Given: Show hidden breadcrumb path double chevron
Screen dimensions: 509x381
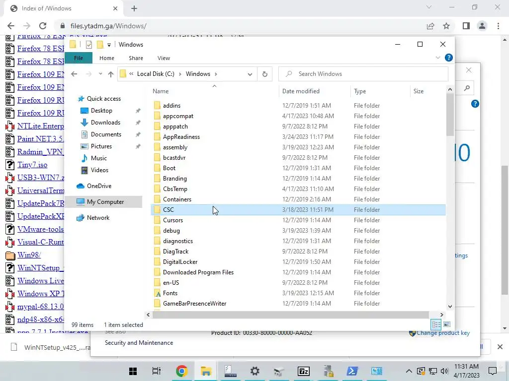Looking at the screenshot, I should (131, 74).
